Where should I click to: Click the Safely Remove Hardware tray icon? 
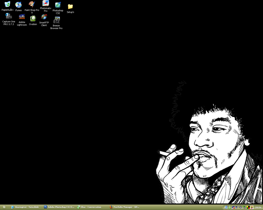(x=245, y=207)
